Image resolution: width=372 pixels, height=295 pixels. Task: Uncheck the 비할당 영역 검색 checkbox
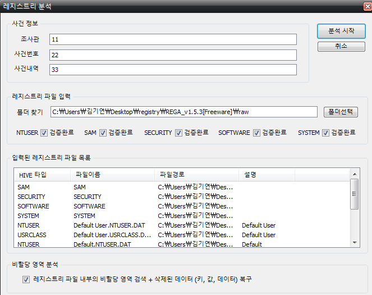pos(26,279)
